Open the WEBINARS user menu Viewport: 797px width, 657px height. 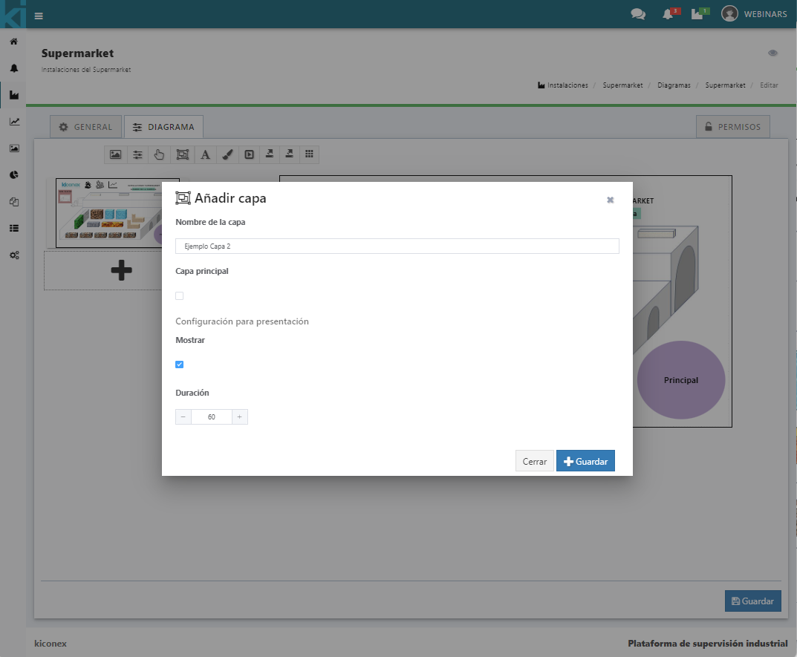click(x=753, y=14)
